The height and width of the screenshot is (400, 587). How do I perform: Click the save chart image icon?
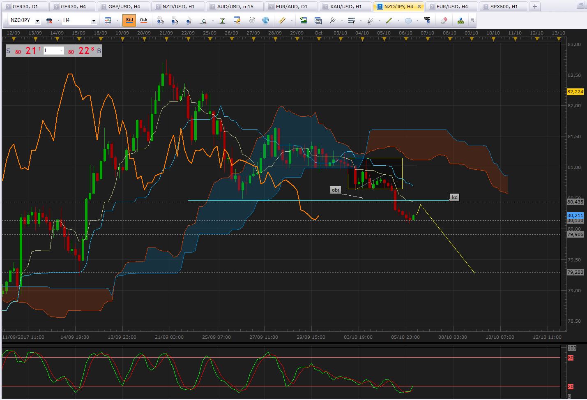click(x=304, y=21)
